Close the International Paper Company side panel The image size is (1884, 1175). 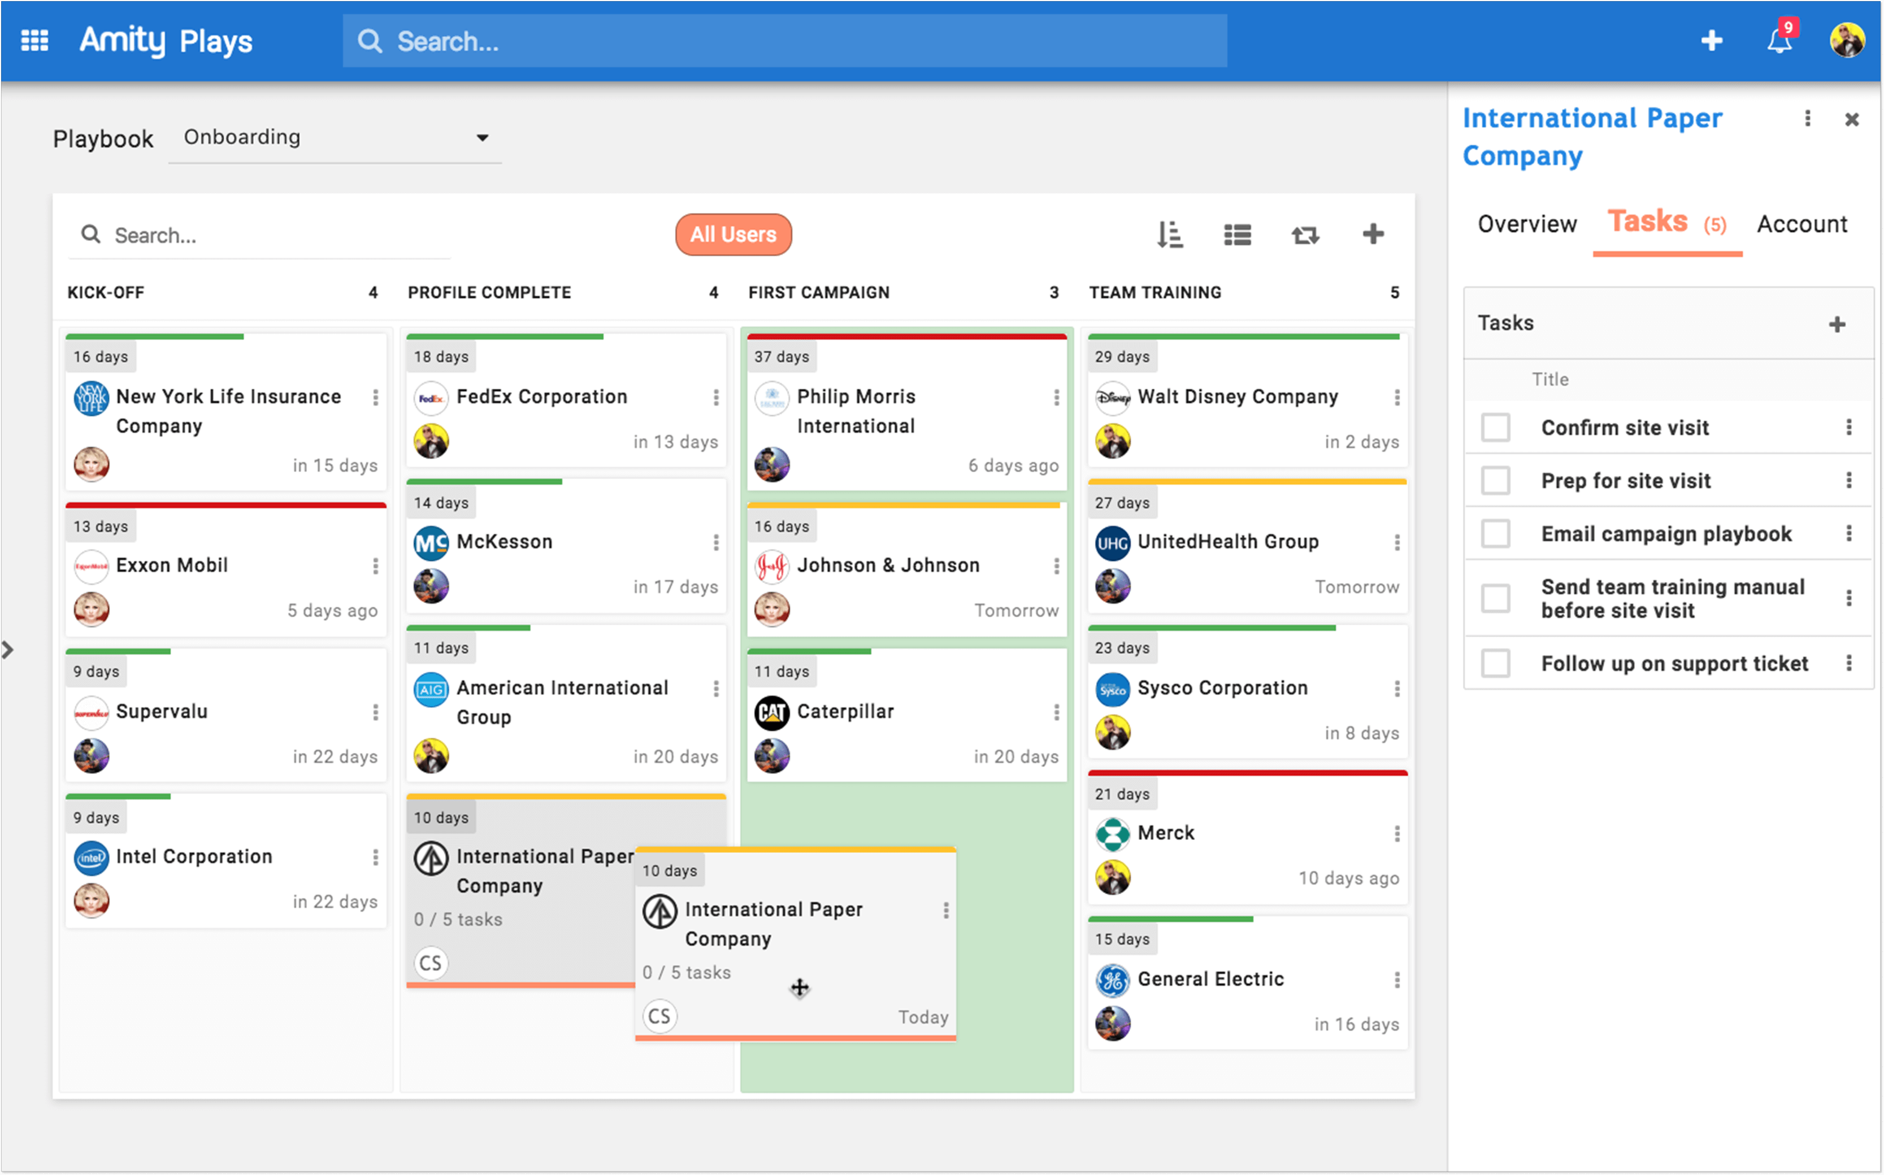(x=1852, y=119)
